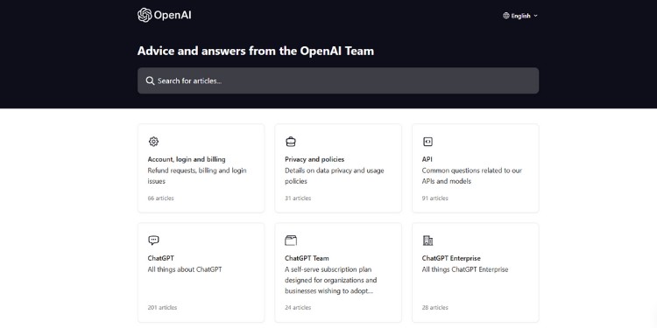The height and width of the screenshot is (328, 657).
Task: Click the gear icon on Account card
Action: pyautogui.click(x=153, y=142)
